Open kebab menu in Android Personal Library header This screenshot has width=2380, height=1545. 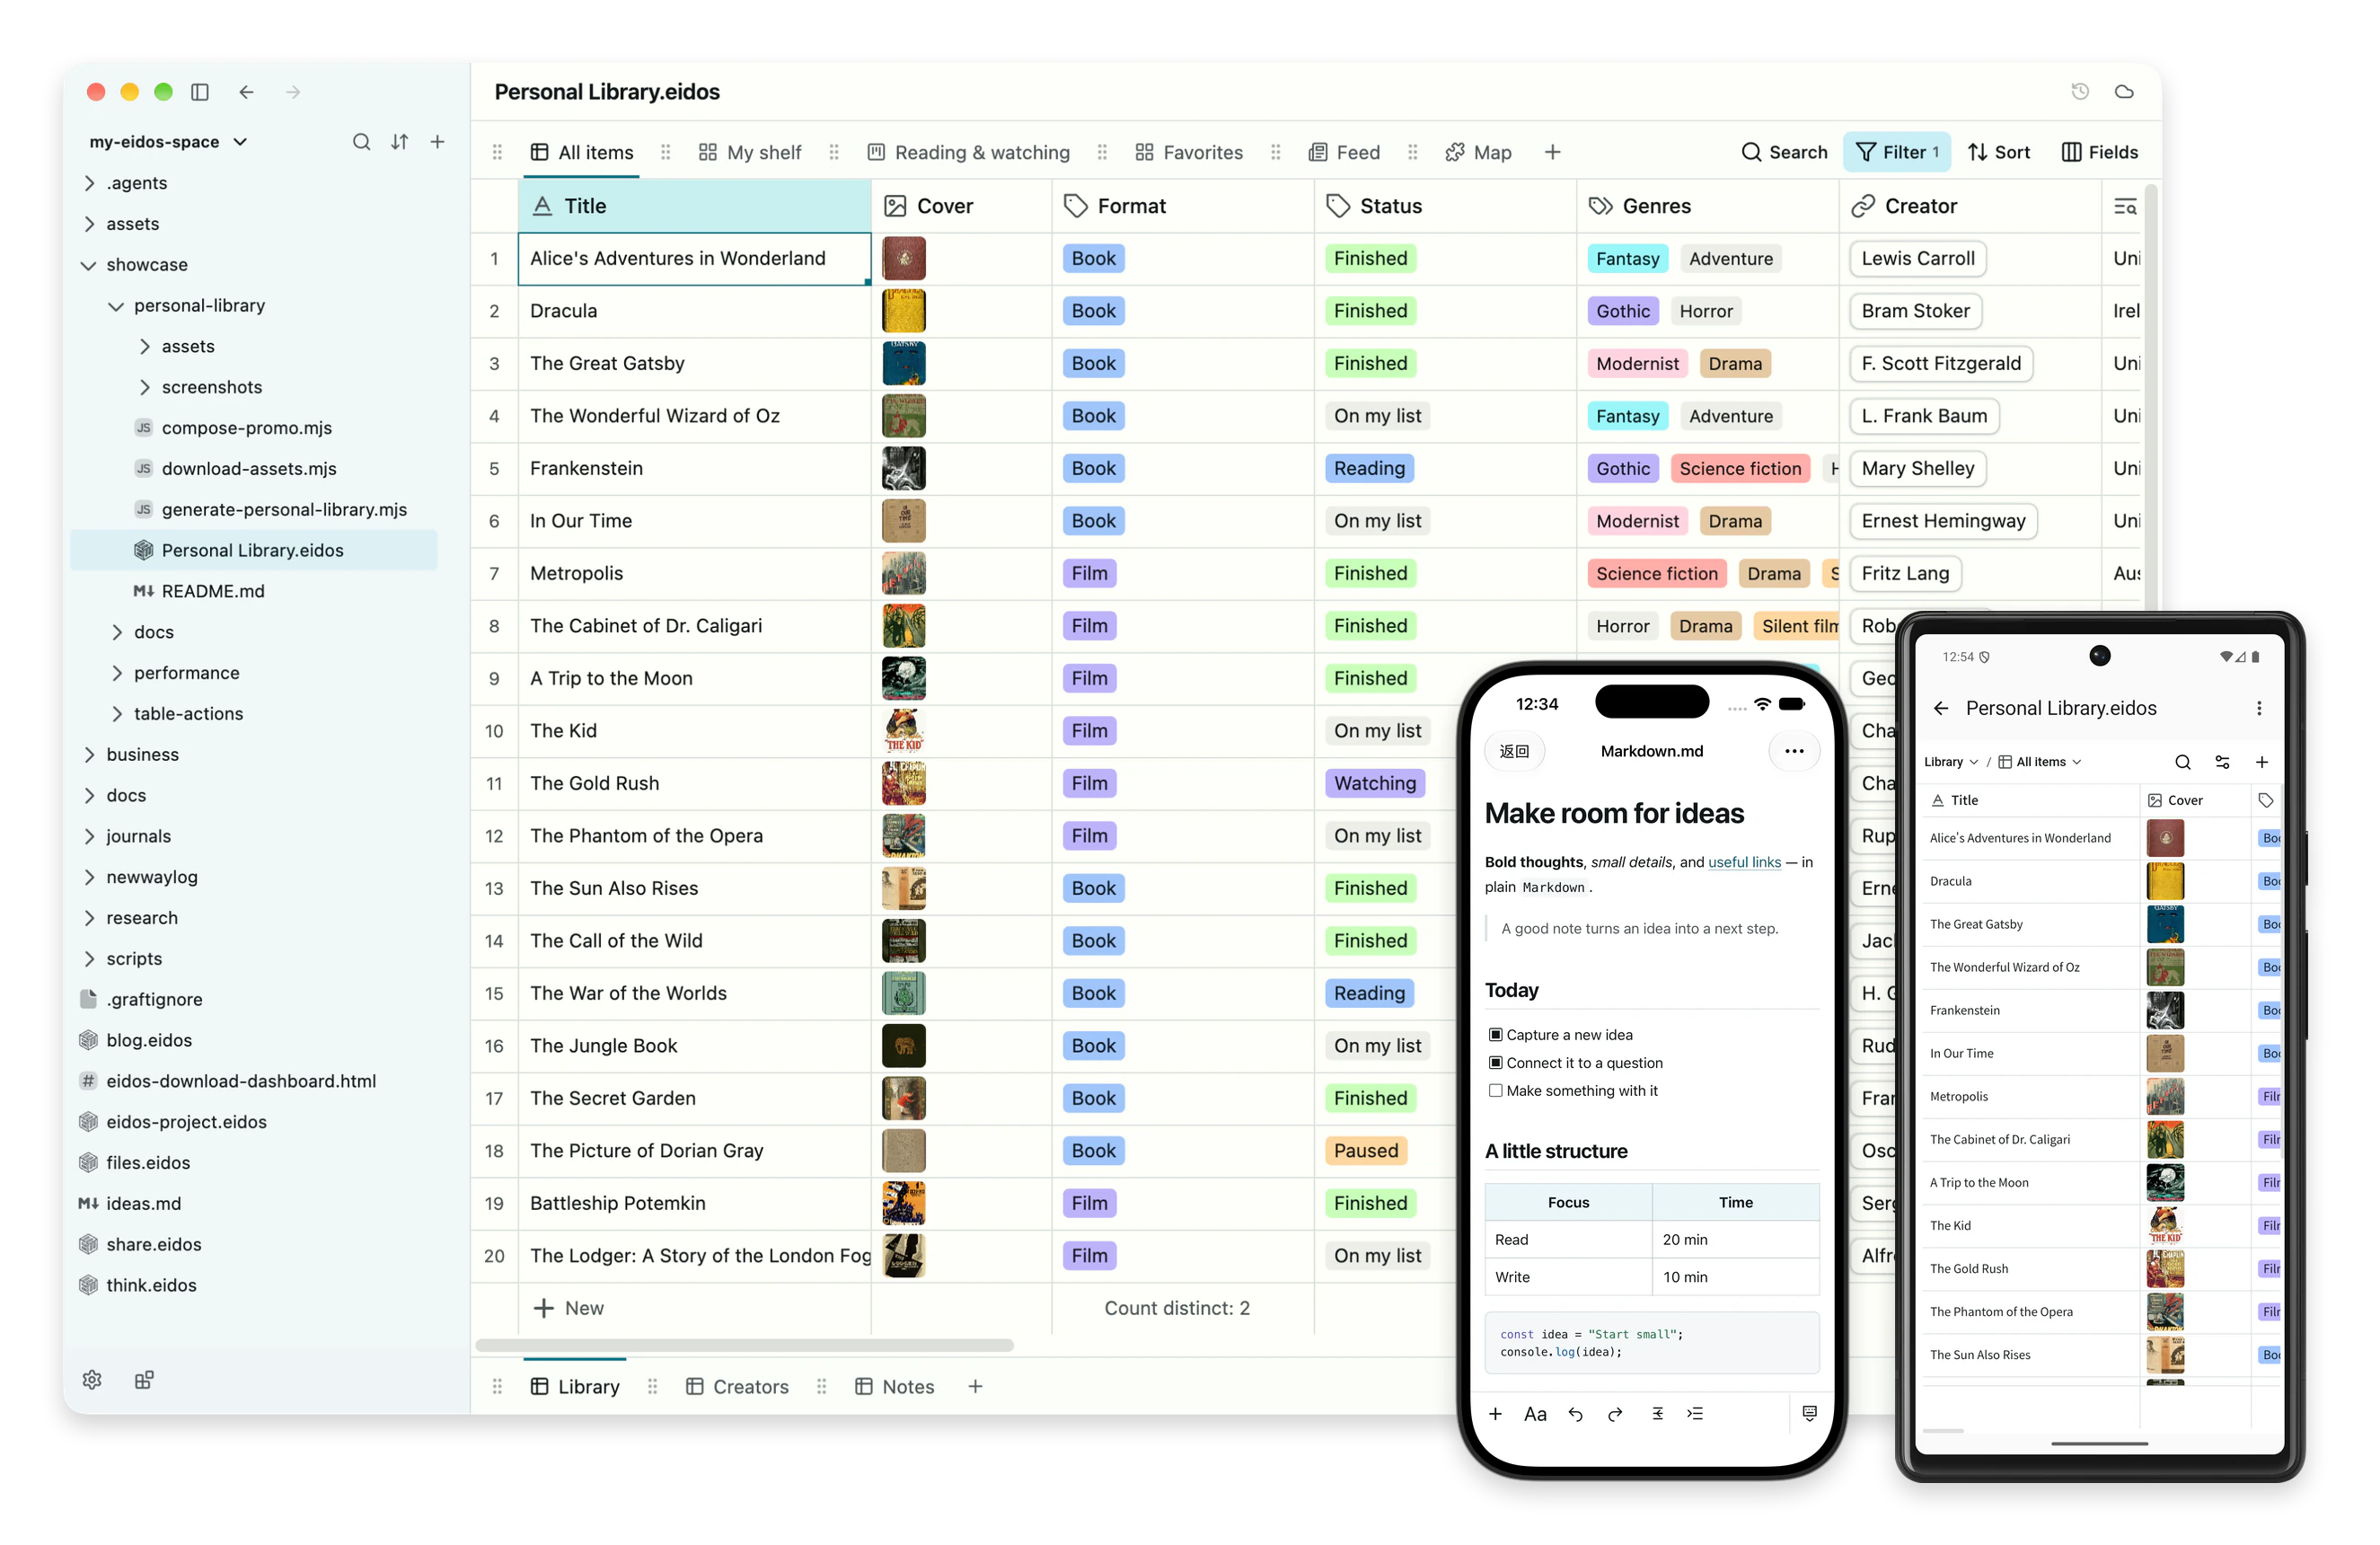pos(2259,708)
